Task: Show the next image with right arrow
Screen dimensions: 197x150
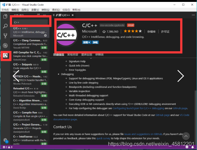Action: pos(181,76)
